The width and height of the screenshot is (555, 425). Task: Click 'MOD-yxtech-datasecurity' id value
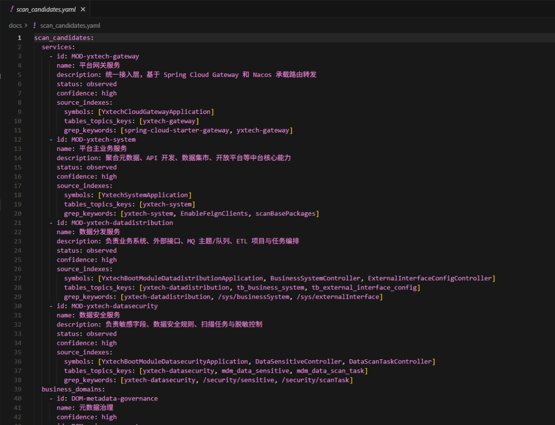(115, 306)
